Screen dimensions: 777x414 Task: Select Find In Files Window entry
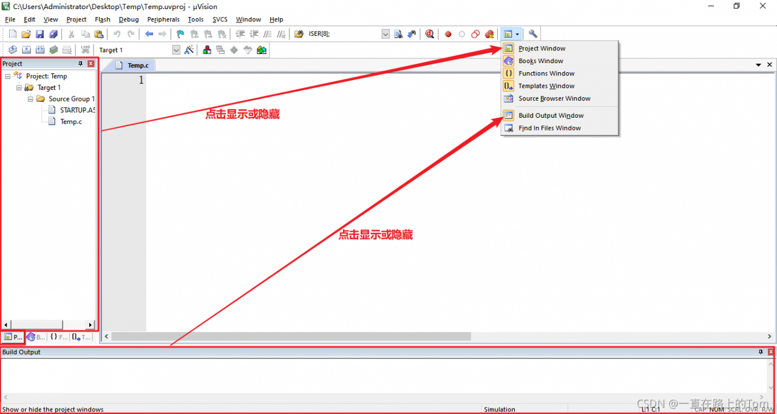pyautogui.click(x=559, y=128)
